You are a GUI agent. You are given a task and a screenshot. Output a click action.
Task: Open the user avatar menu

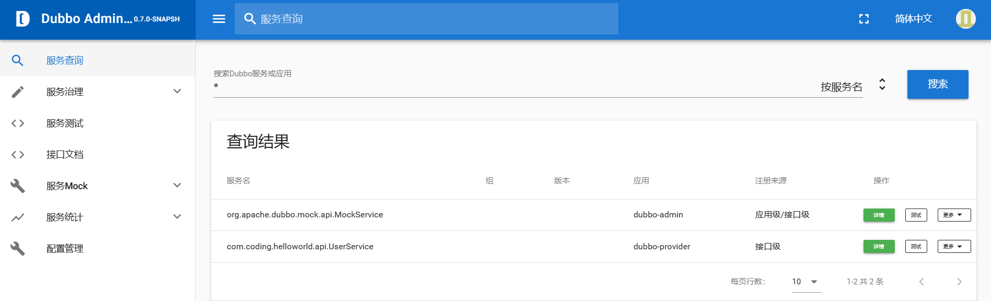coord(965,19)
